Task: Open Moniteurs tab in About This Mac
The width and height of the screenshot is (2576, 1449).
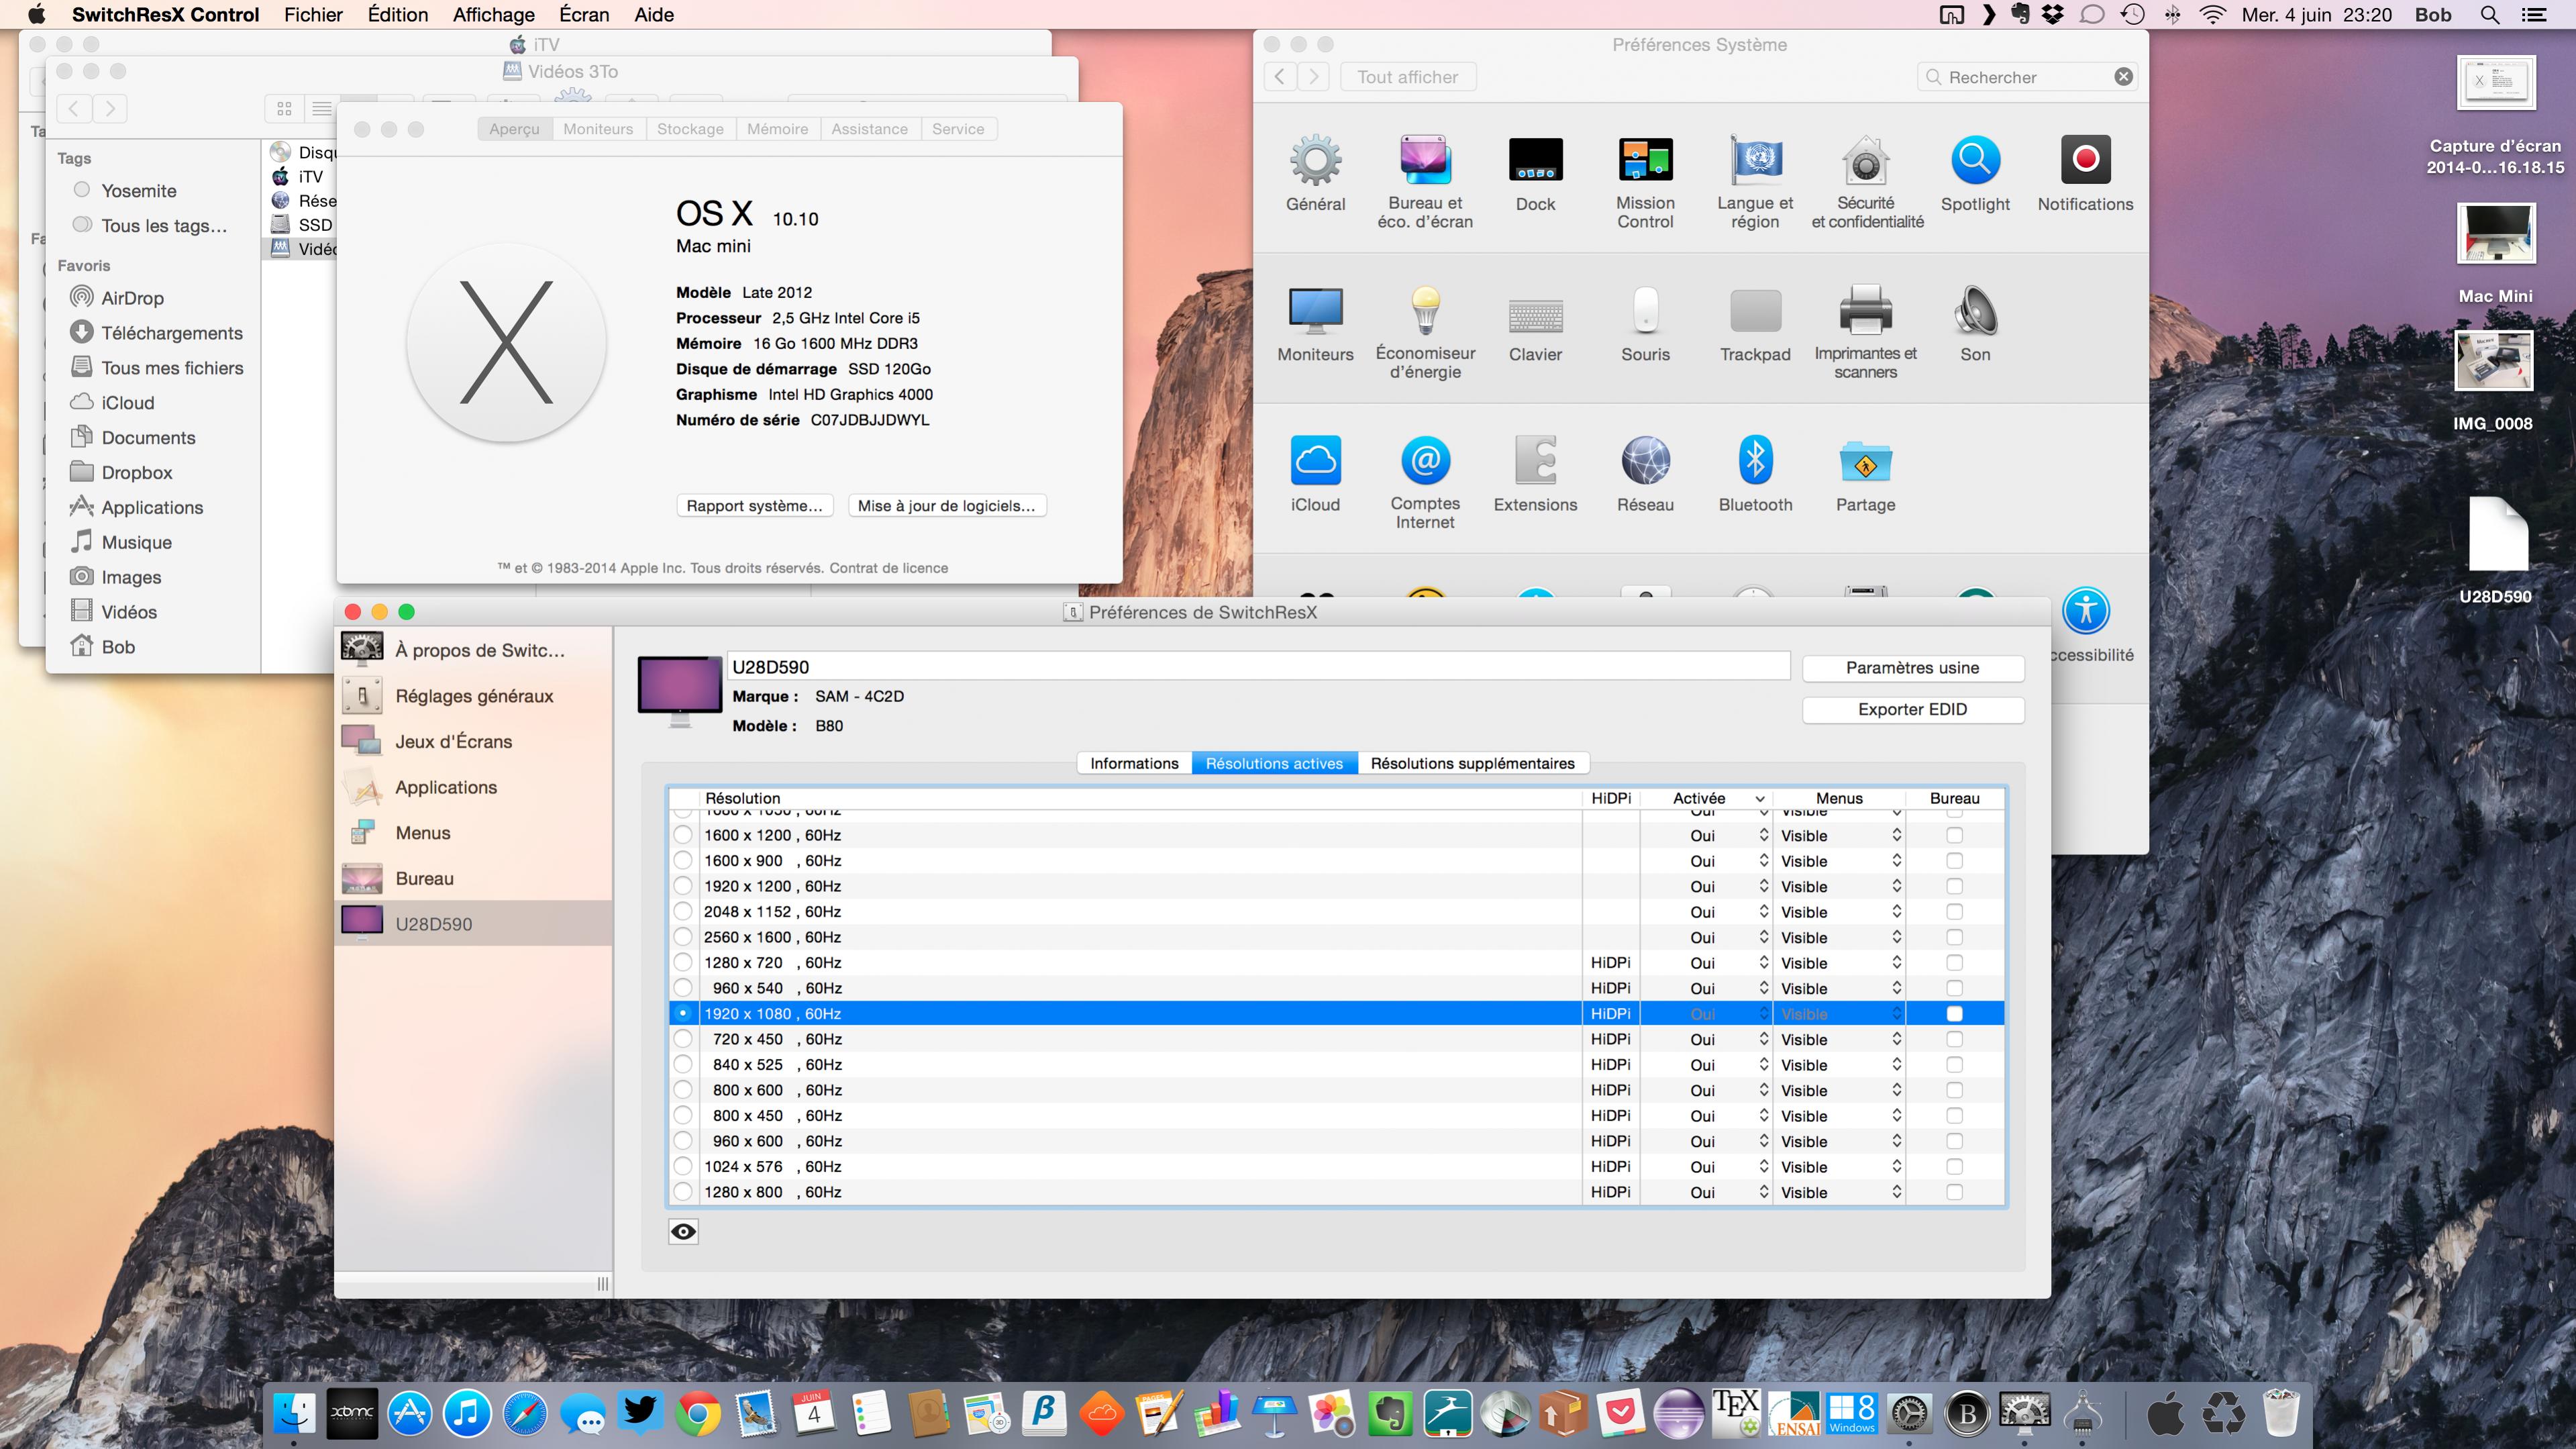Action: coord(598,129)
